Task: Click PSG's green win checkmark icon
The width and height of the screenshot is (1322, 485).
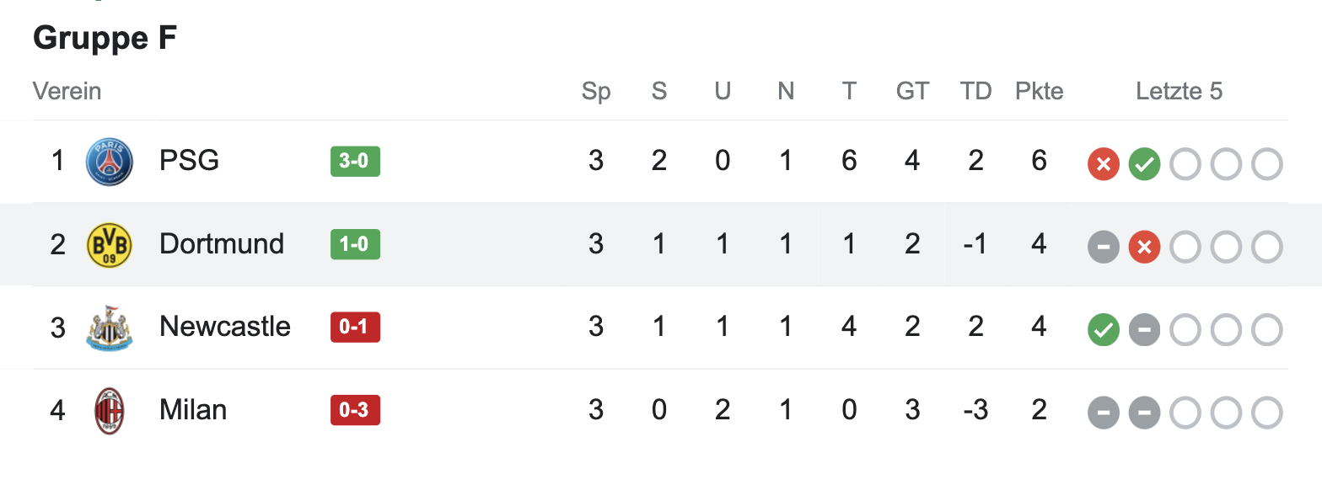Action: click(x=1144, y=163)
